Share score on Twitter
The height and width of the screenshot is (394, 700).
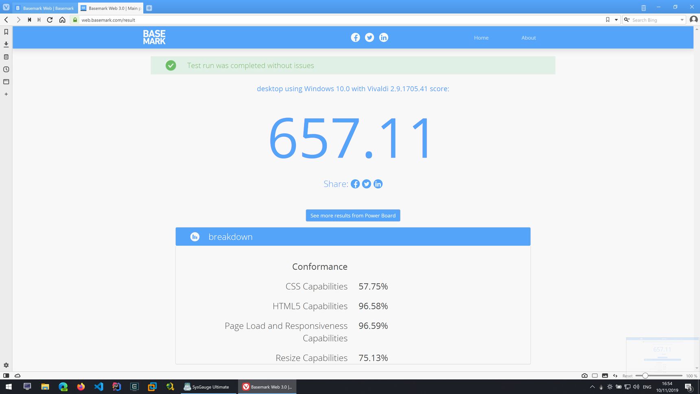367,184
